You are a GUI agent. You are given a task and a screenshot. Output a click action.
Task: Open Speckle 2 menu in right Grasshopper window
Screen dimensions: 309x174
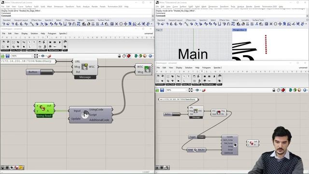tap(218, 68)
